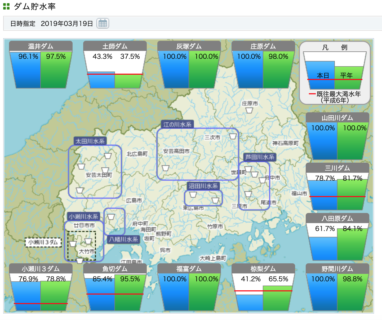Click the left dam marker in 沼田川水系
The height and width of the screenshot is (320, 382).
(193, 195)
